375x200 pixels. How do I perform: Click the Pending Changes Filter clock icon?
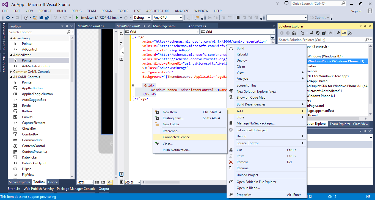(303, 33)
